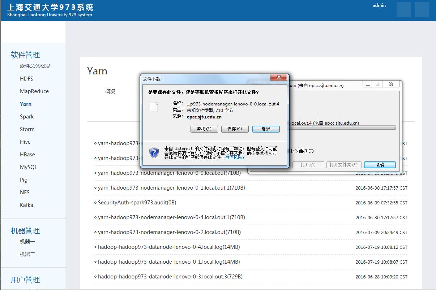Open the Kafka section
This screenshot has width=436, height=290.
26,205
